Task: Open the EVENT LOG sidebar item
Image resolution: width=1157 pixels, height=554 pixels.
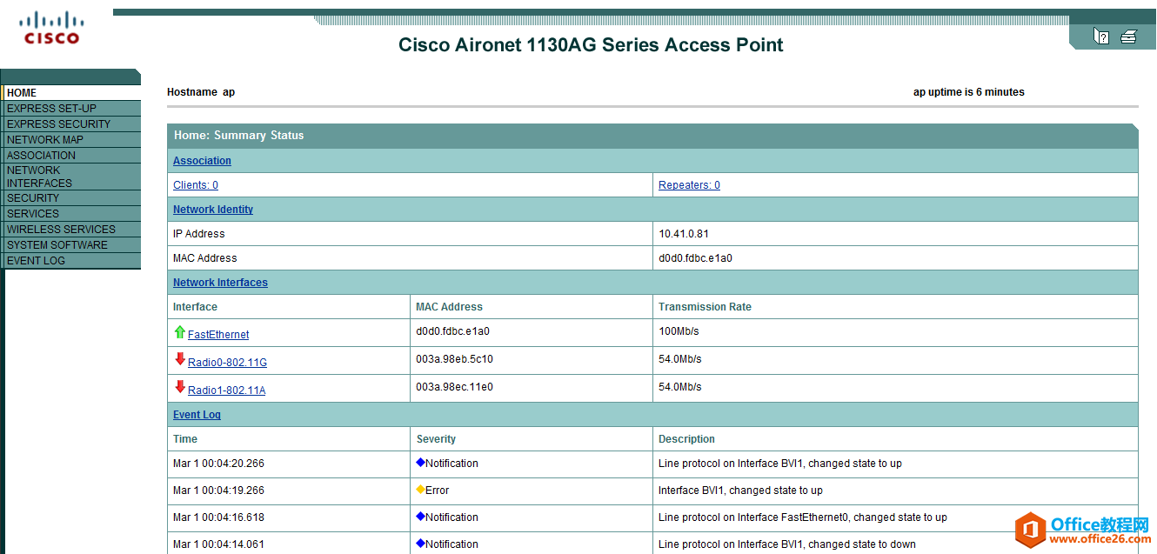Action: click(x=36, y=261)
